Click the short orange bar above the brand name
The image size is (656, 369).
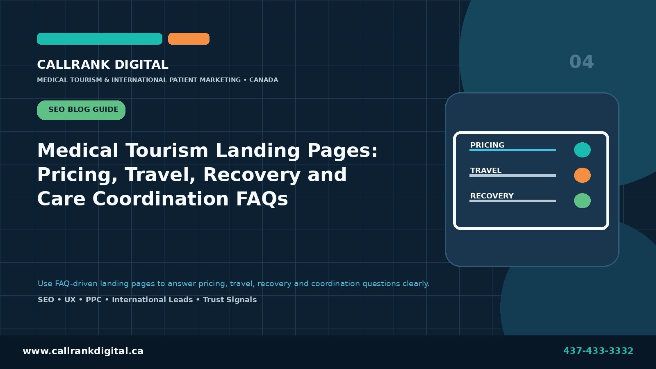tap(189, 39)
